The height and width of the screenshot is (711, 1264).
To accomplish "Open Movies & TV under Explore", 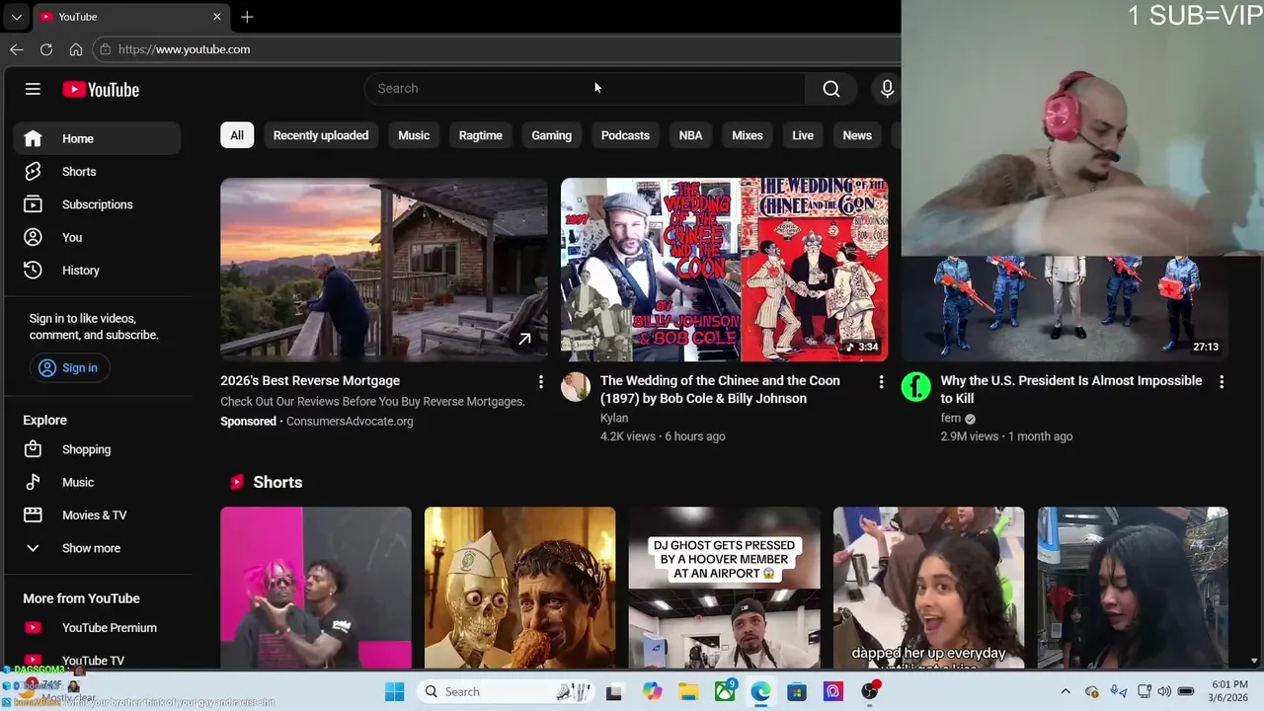I will click(97, 515).
